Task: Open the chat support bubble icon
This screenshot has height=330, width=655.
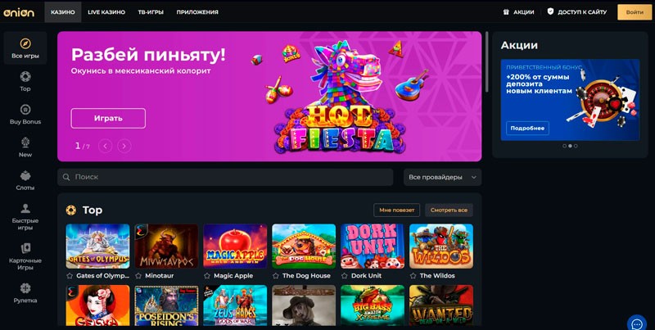Action: pyautogui.click(x=637, y=323)
